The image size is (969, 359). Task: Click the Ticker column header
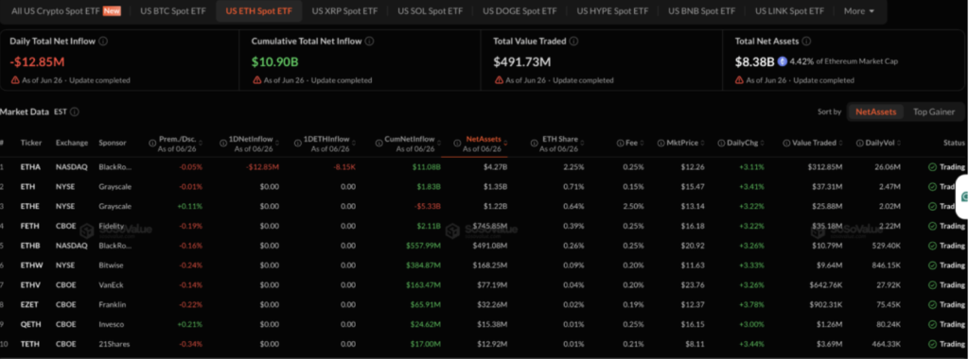[31, 143]
